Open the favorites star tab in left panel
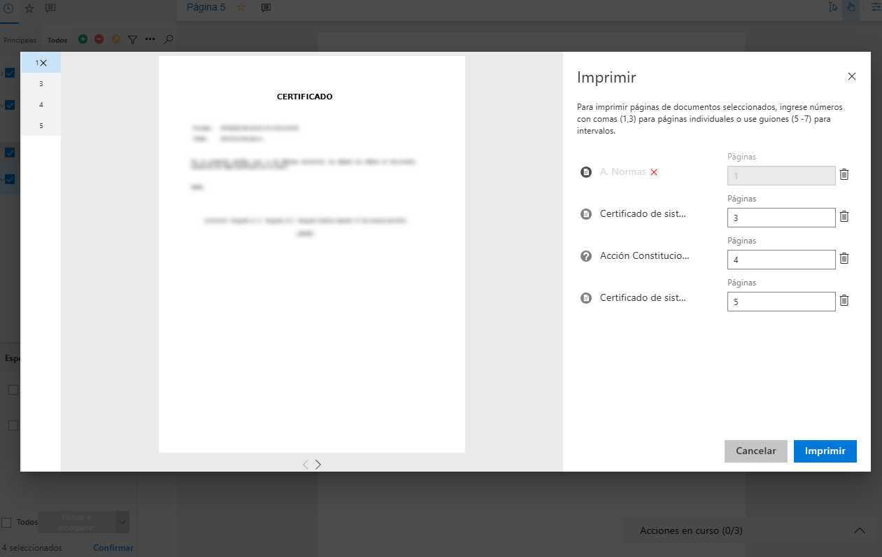Viewport: 882px width, 557px height. click(29, 8)
